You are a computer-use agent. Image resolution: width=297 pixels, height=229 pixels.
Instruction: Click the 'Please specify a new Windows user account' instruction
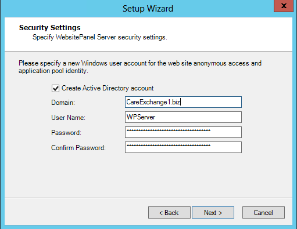(140, 67)
